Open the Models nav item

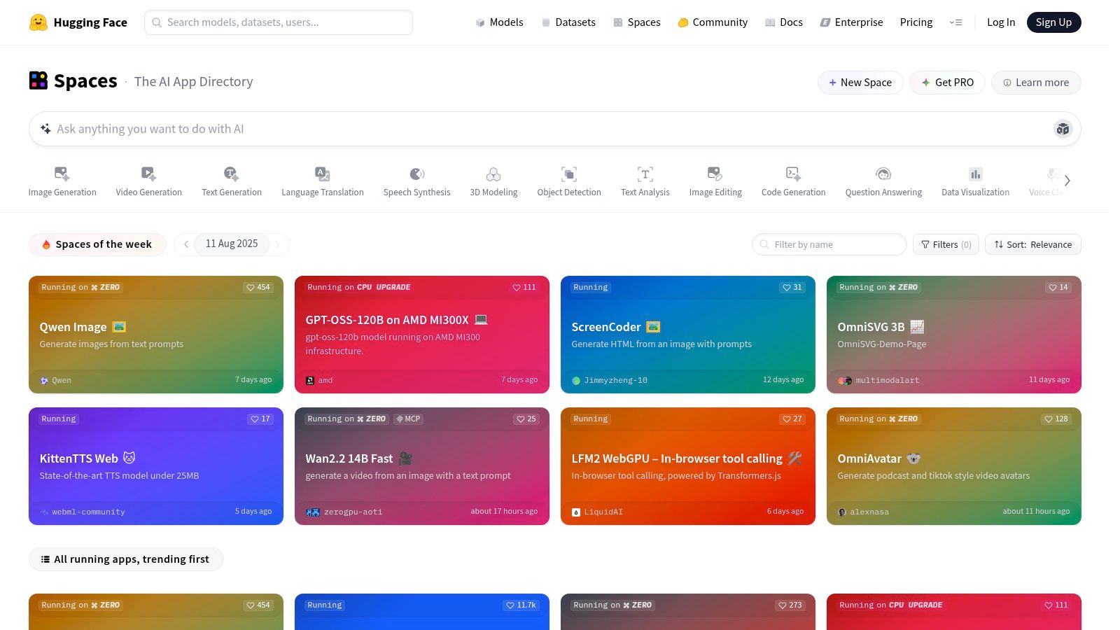(499, 22)
